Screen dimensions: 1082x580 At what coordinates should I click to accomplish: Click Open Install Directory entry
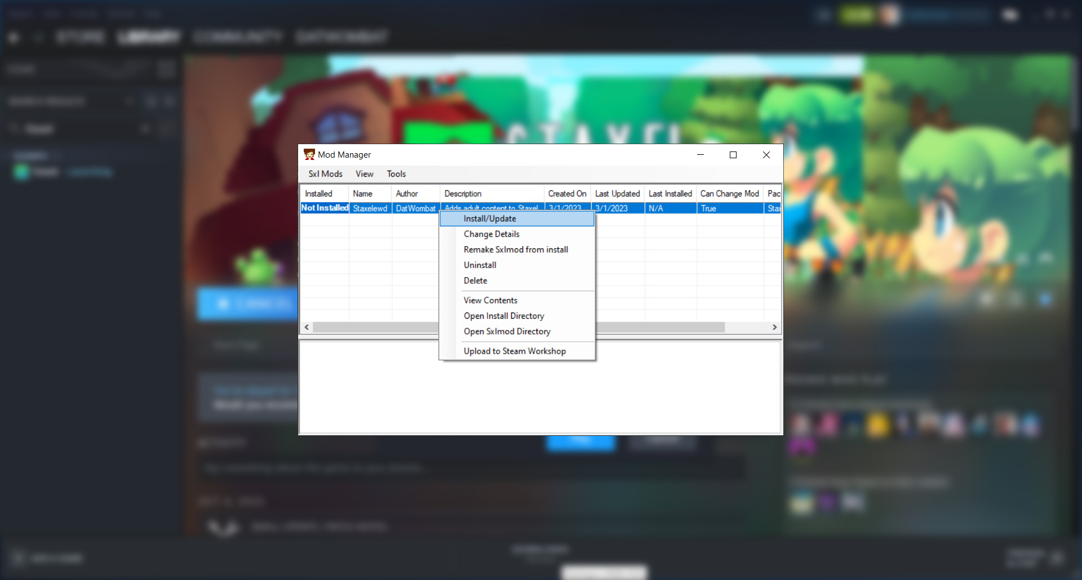click(x=517, y=316)
